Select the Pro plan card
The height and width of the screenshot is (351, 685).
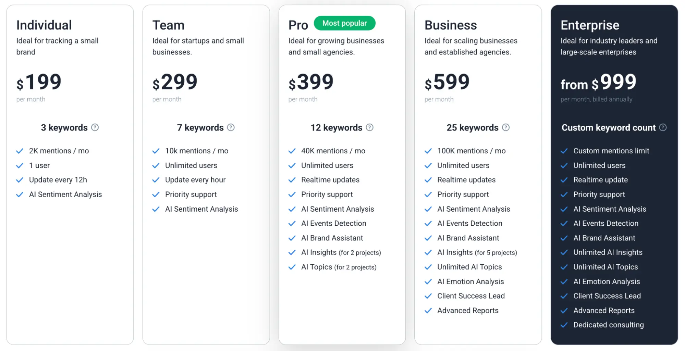(x=342, y=308)
